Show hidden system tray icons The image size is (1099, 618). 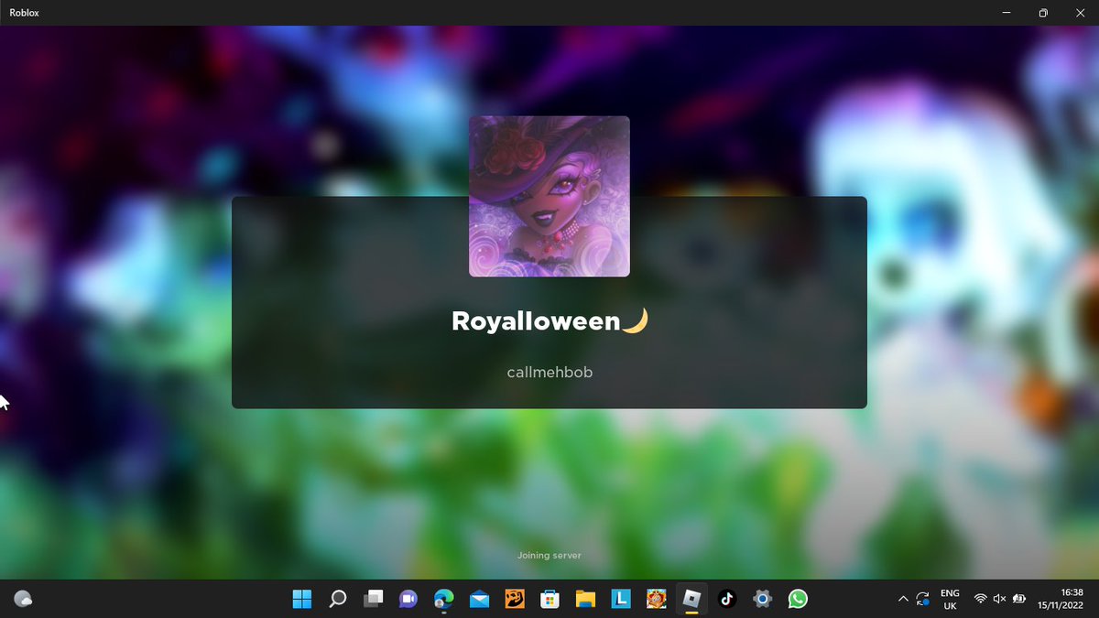pyautogui.click(x=903, y=599)
